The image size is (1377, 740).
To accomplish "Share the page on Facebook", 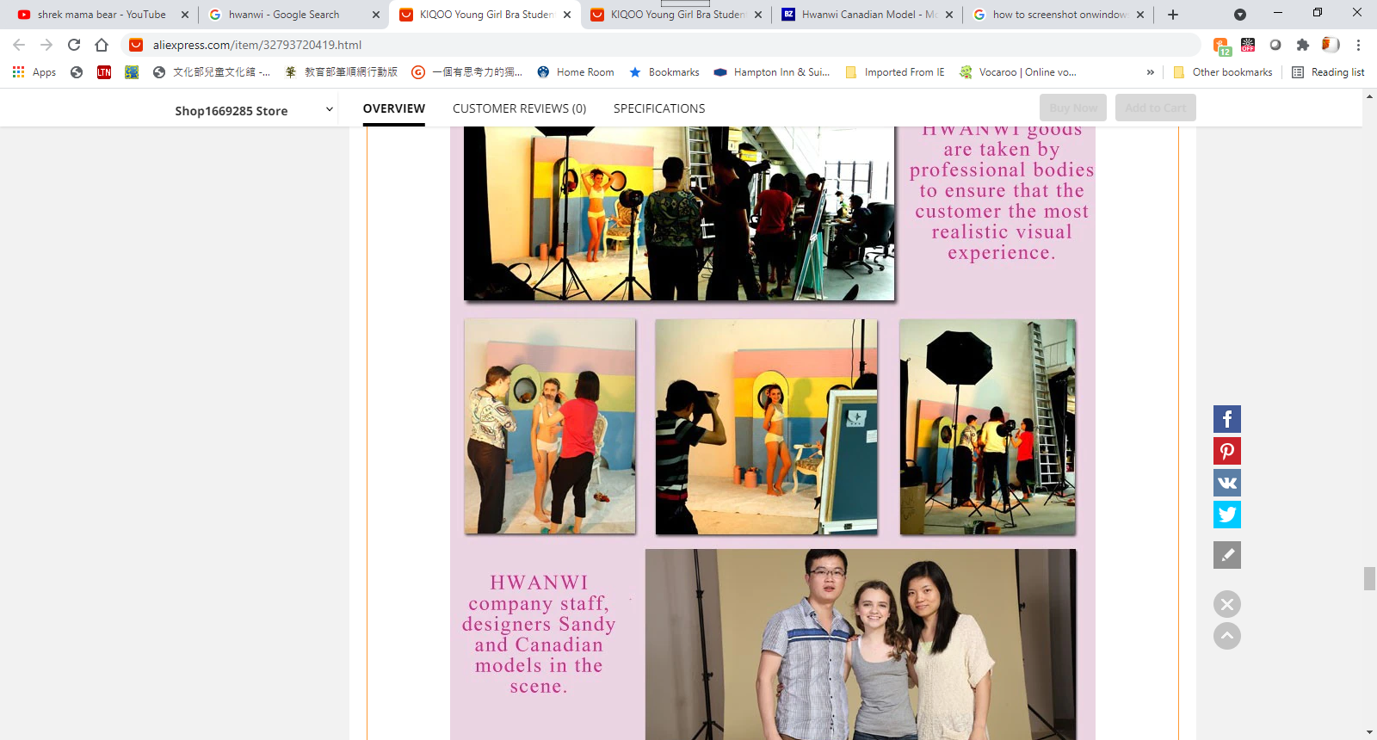I will [1226, 419].
